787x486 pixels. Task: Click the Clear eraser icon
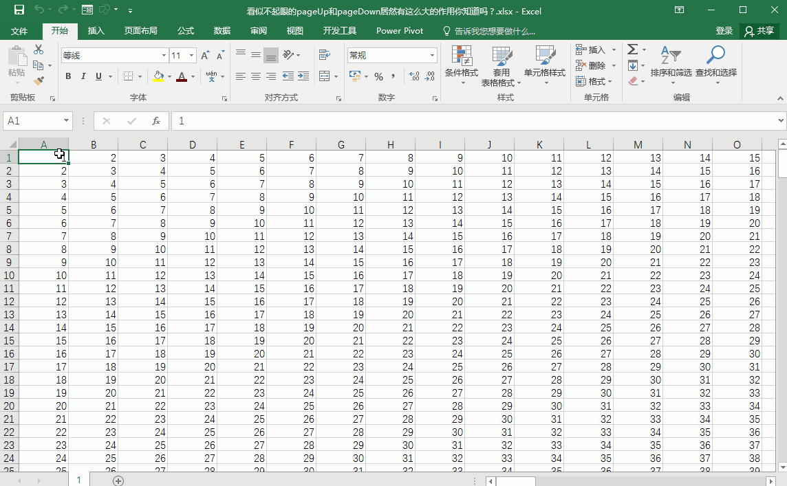(x=633, y=80)
